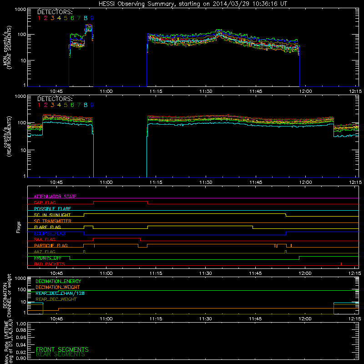The width and height of the screenshot is (364, 364).
Task: Click the Flags axis title
Action: pyautogui.click(x=19, y=227)
